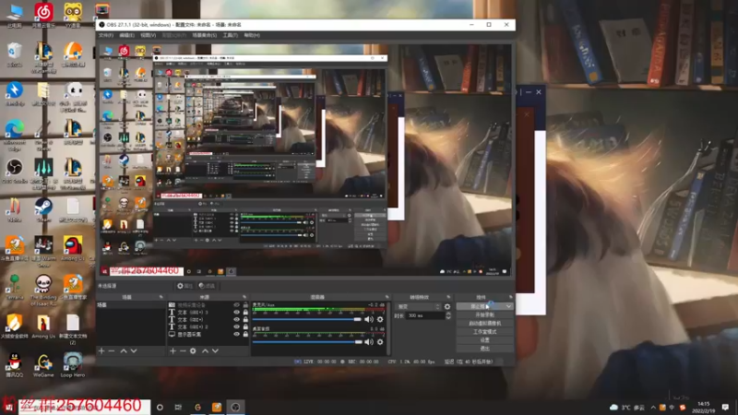Pop out the 控件 dock using header icon

tap(510, 297)
